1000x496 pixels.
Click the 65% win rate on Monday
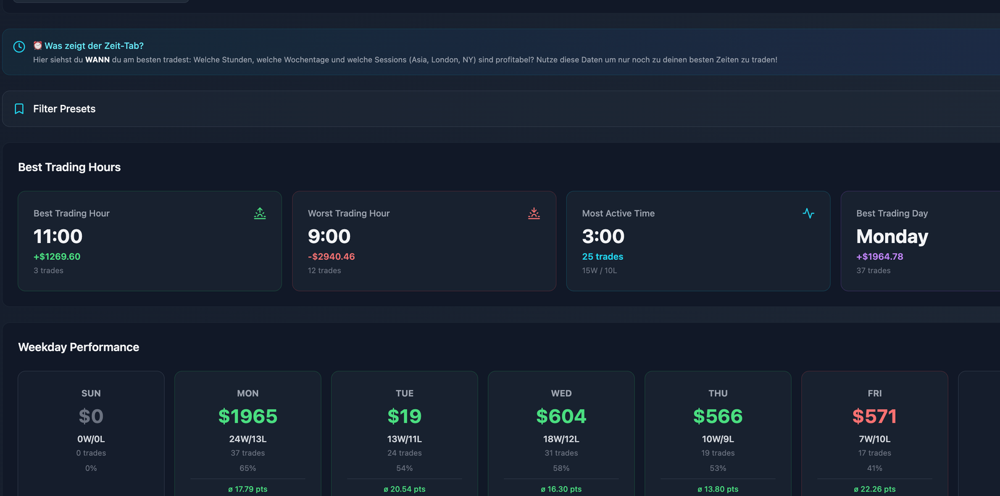tap(247, 469)
